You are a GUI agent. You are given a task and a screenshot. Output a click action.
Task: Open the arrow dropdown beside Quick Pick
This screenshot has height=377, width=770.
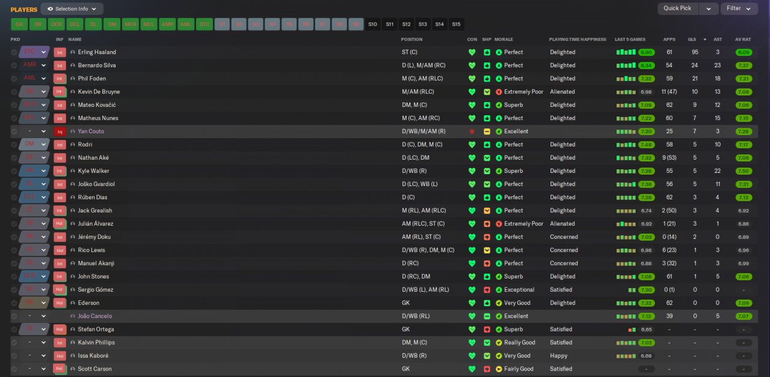click(x=709, y=8)
